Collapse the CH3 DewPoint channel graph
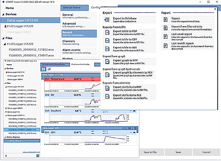This screenshot has height=161, width=221. 134,111
